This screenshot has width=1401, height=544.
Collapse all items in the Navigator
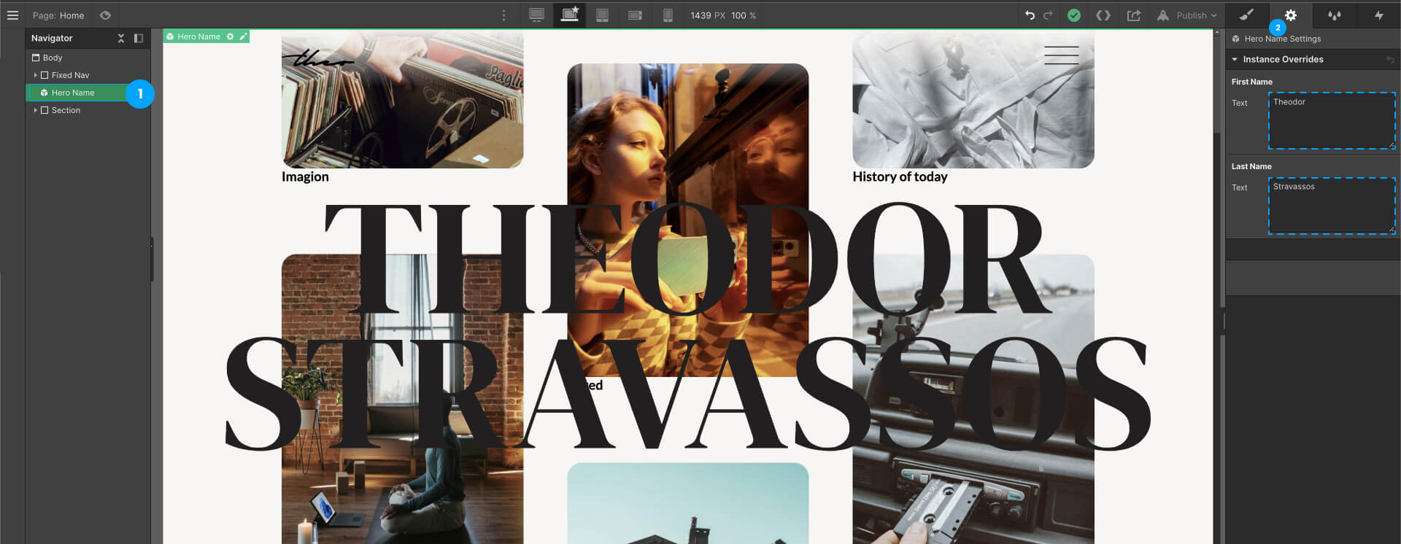[x=121, y=38]
